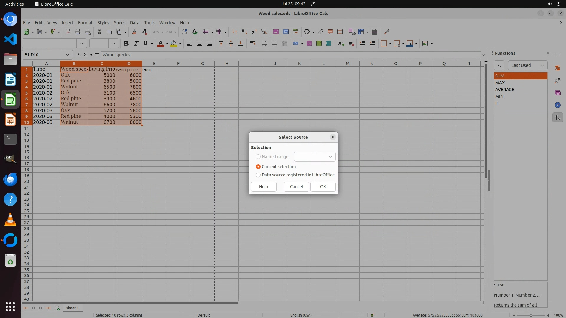Open the sidebar Navigator compass icon
The width and height of the screenshot is (566, 318).
click(557, 105)
